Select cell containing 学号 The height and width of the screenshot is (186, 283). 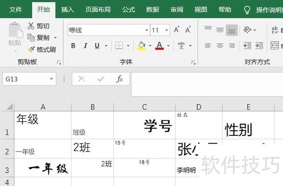point(144,125)
